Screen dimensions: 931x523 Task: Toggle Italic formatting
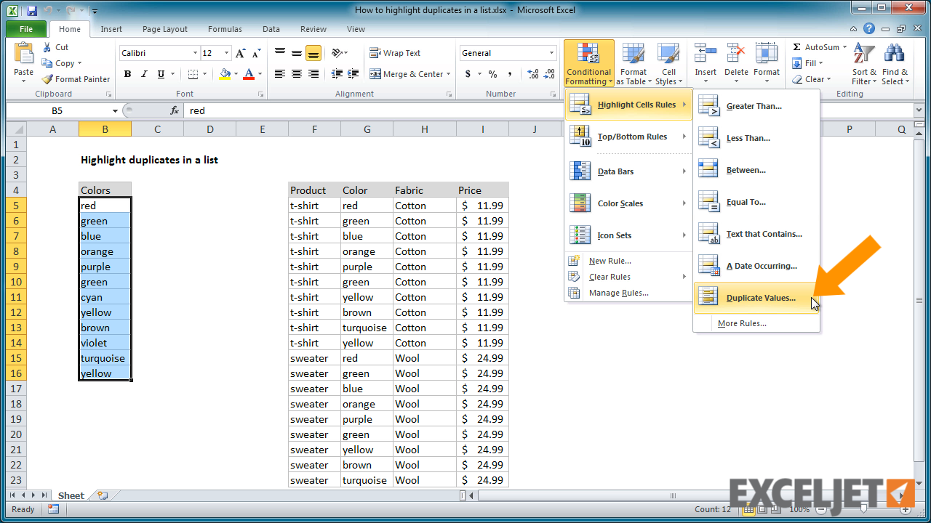[144, 74]
